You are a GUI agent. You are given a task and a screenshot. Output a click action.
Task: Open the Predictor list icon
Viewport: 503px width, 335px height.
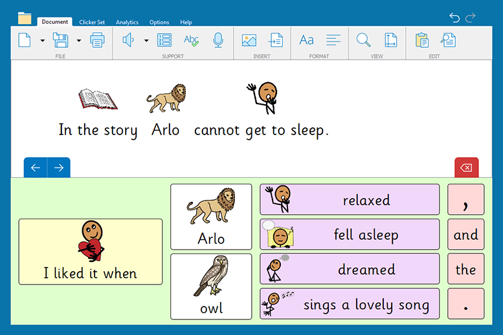(x=164, y=40)
